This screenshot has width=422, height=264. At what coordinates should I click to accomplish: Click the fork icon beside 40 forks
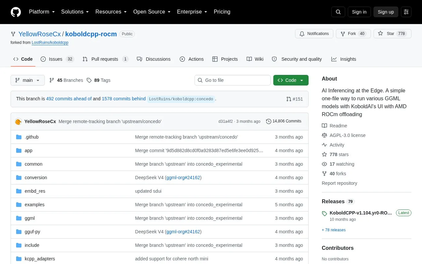click(324, 174)
